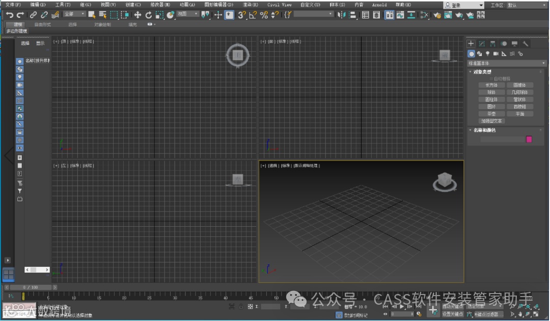Click the 长方体 button

tap(491, 86)
